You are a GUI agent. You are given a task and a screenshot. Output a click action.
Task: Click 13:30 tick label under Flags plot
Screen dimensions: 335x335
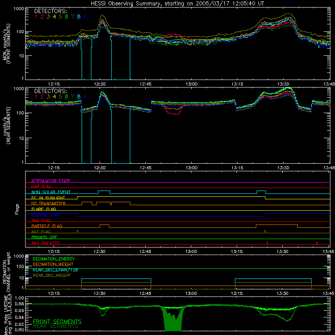tap(282, 252)
